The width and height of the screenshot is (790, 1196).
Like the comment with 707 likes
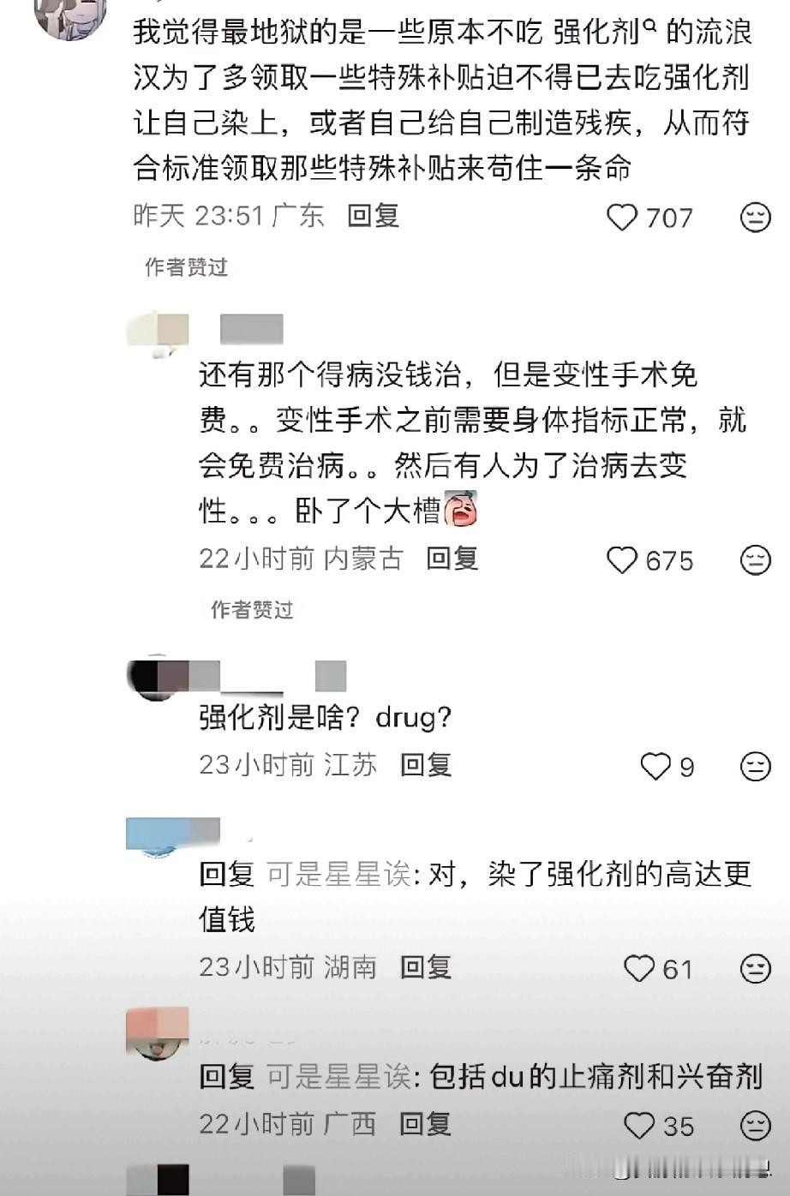623,218
